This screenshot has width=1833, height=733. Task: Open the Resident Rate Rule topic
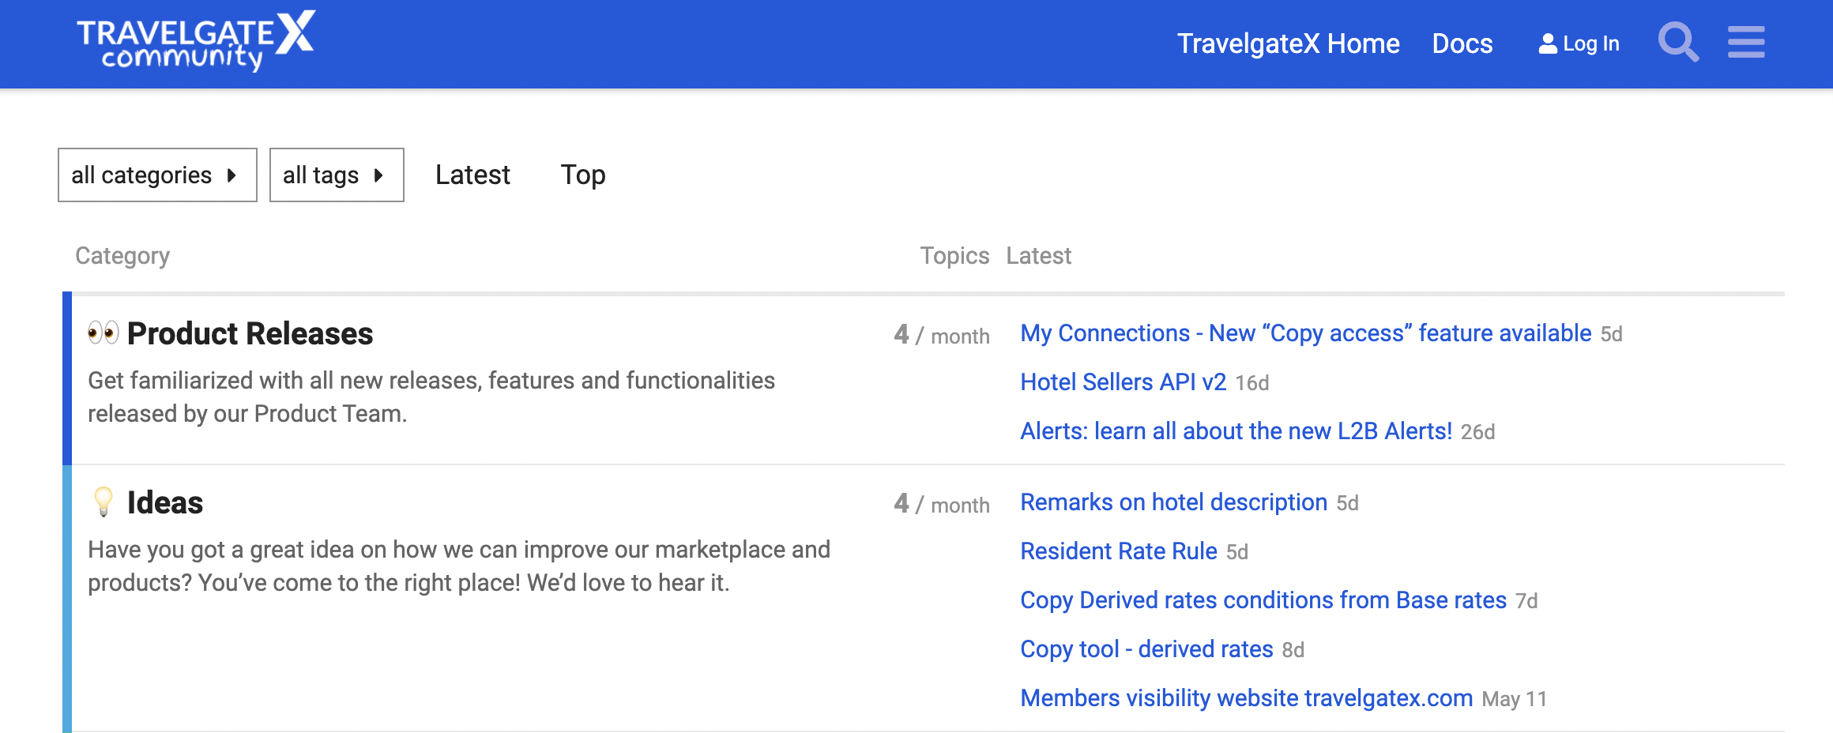pos(1118,551)
